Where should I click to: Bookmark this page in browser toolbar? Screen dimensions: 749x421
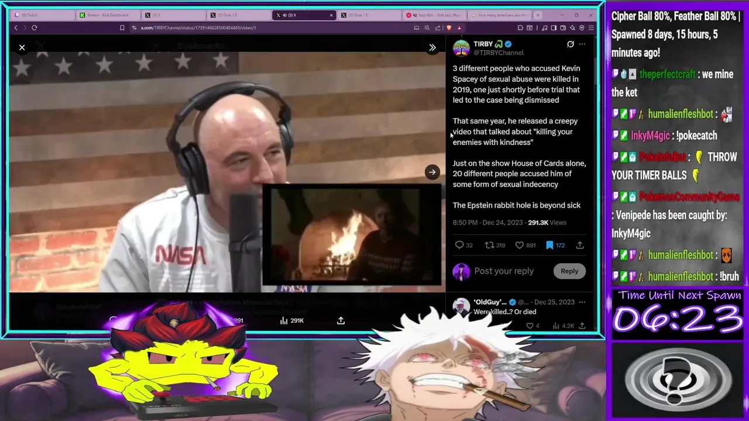(122, 27)
